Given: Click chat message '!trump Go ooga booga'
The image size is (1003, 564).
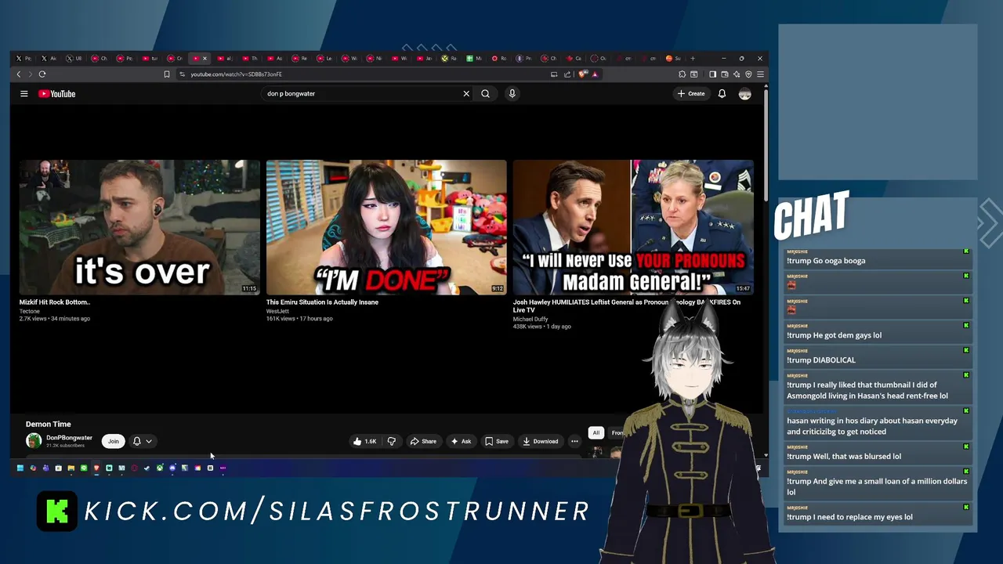Looking at the screenshot, I should (826, 261).
